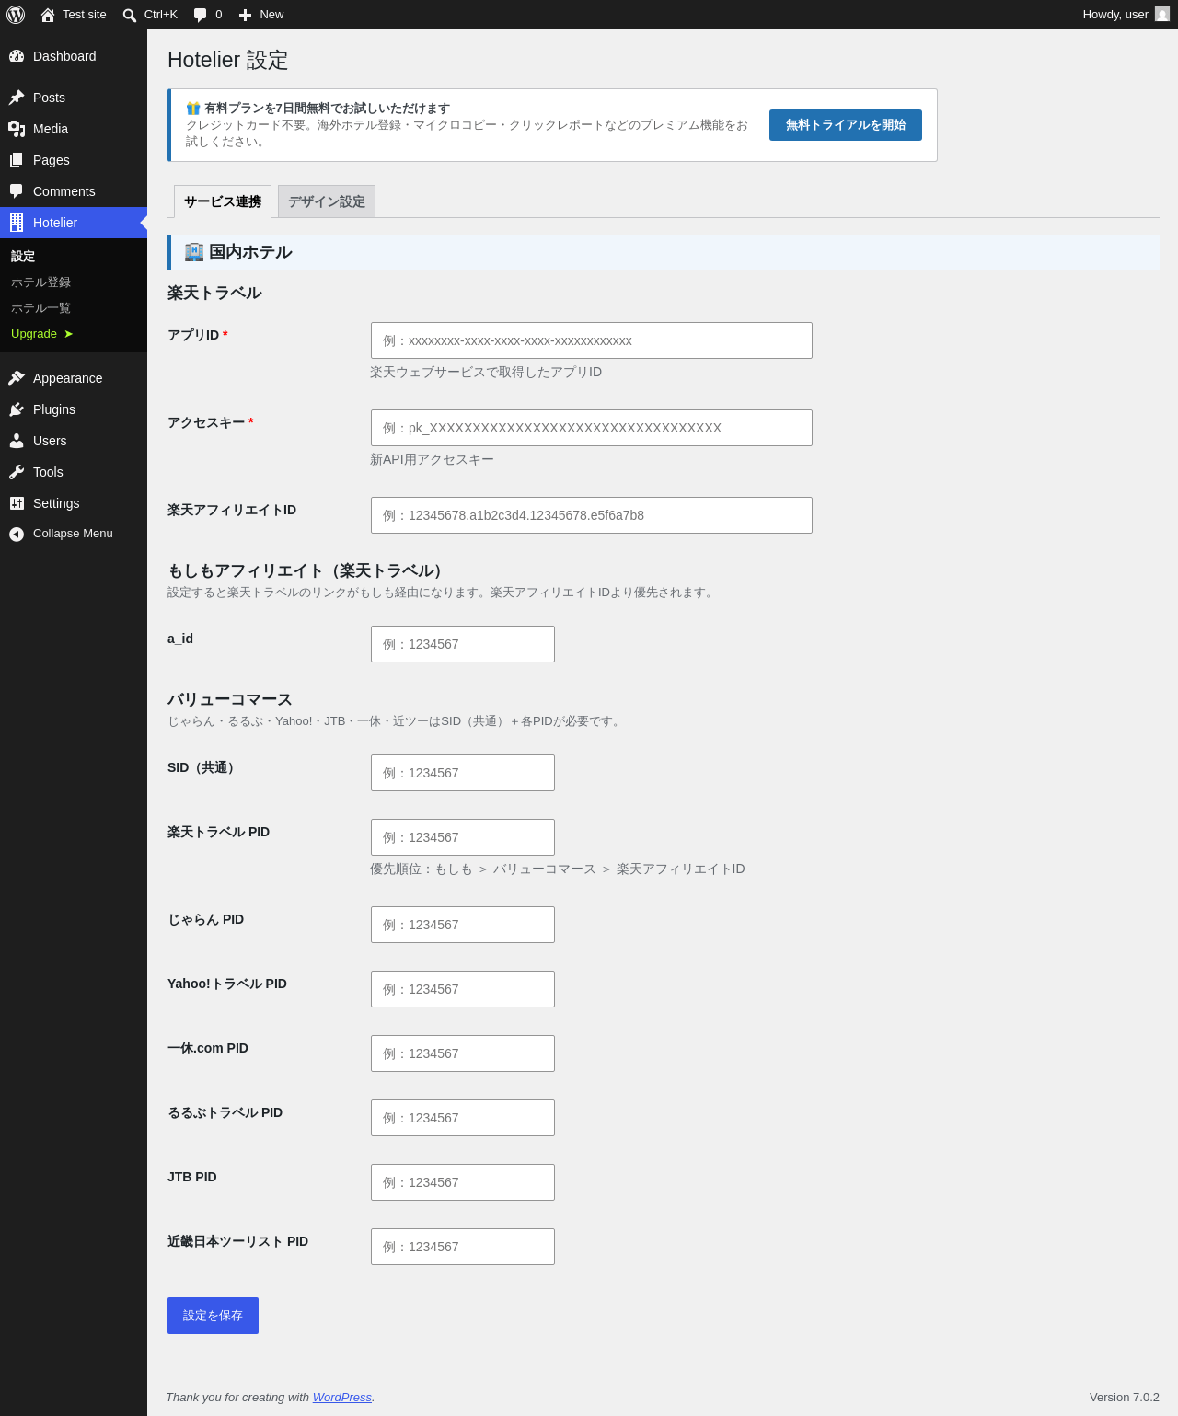Screen dimensions: 1178x1416
Task: Focus the るるぶトラベル PID input field
Action: coord(463,1118)
